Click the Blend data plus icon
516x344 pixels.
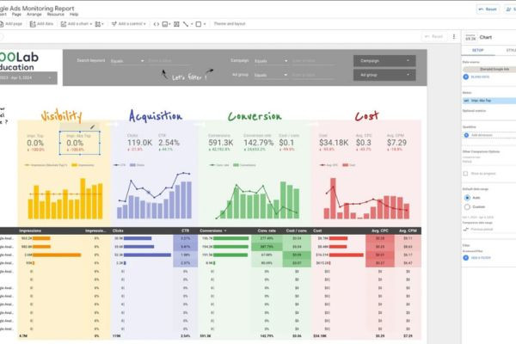(x=466, y=77)
